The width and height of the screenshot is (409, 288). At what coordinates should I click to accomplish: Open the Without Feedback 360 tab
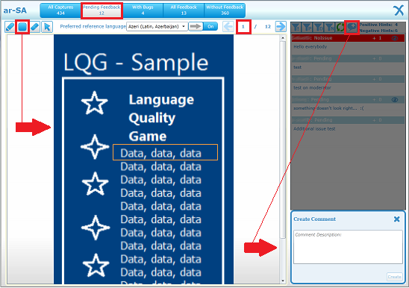[x=225, y=10]
